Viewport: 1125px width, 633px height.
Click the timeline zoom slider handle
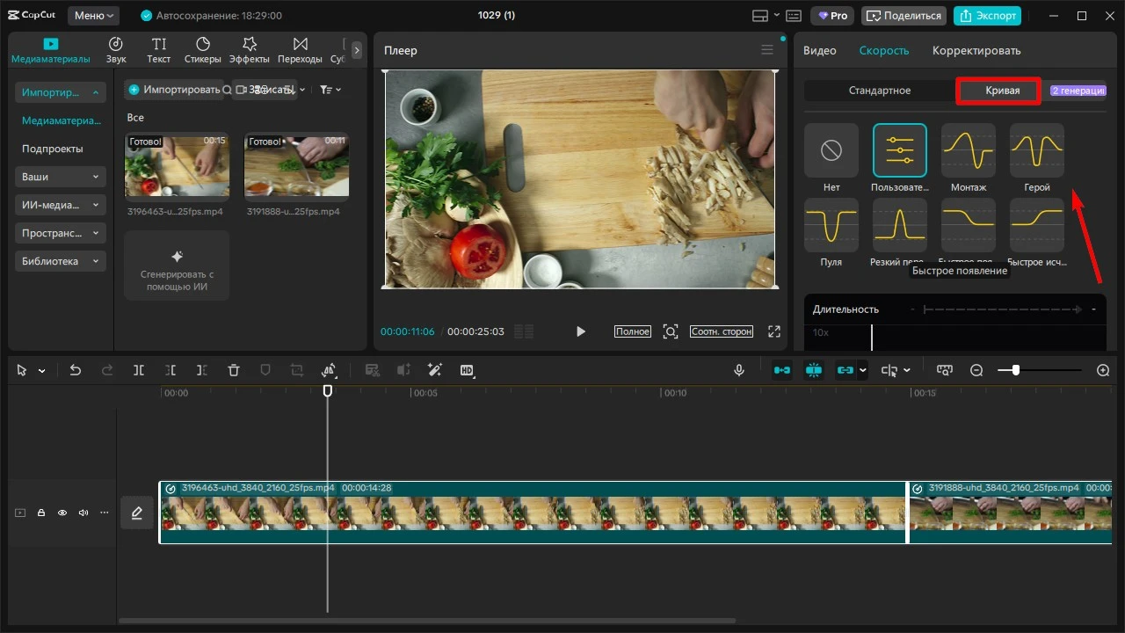pyautogui.click(x=1015, y=371)
